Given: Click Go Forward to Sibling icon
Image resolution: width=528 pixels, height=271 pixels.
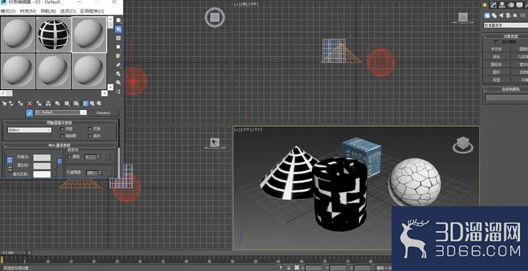Looking at the screenshot, I should [99, 103].
